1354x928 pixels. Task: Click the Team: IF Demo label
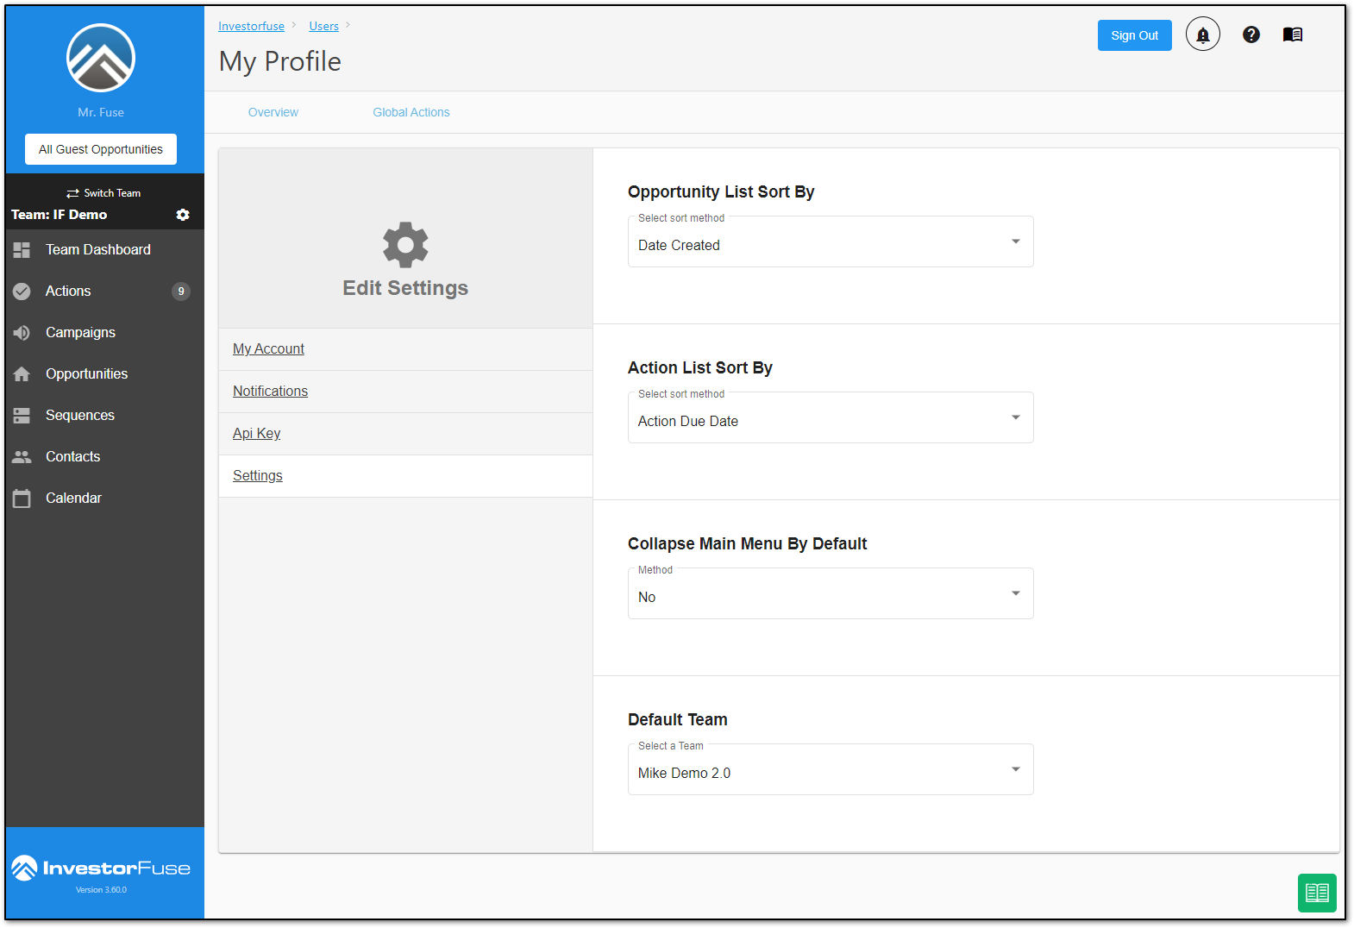(60, 215)
